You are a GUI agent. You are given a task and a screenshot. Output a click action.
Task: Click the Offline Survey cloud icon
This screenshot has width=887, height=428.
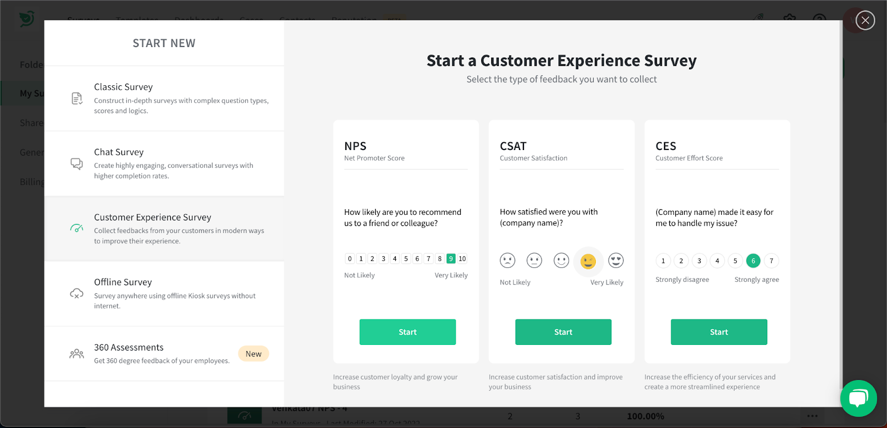pos(77,293)
